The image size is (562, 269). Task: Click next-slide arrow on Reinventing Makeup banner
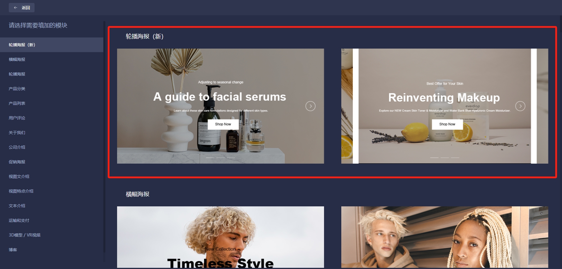click(x=520, y=106)
